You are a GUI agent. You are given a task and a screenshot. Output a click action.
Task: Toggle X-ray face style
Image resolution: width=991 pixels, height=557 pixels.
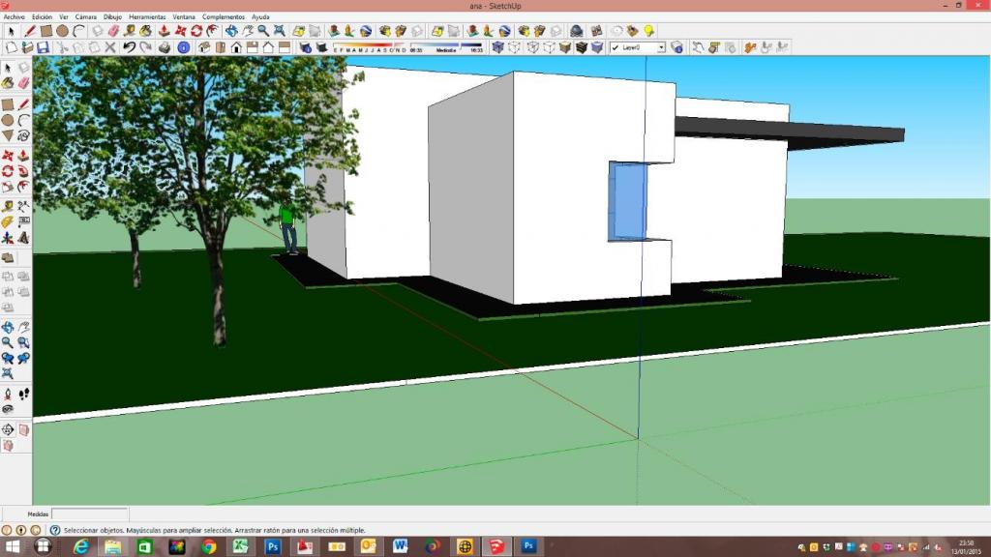coord(498,47)
